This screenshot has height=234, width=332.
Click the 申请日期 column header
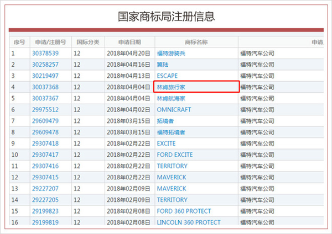(x=129, y=42)
